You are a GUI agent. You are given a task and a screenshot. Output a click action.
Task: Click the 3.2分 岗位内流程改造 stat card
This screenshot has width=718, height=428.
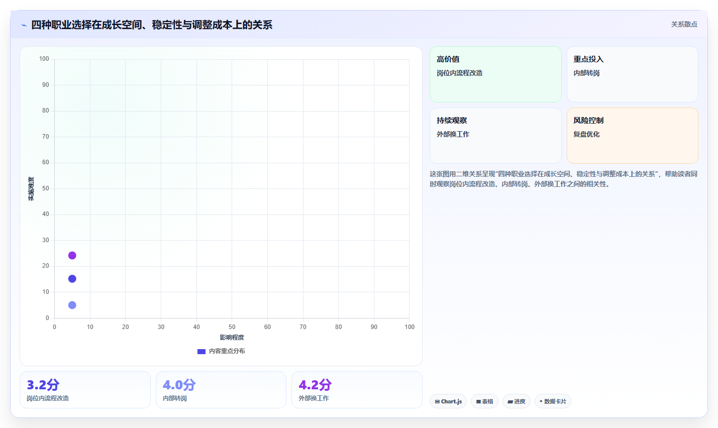pyautogui.click(x=85, y=390)
